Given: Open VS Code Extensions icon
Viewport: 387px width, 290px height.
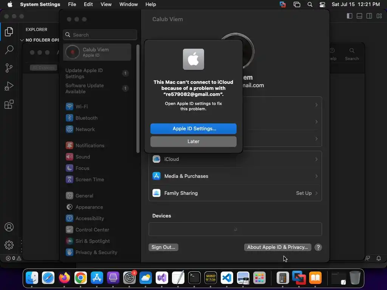Looking at the screenshot, I should click(9, 104).
